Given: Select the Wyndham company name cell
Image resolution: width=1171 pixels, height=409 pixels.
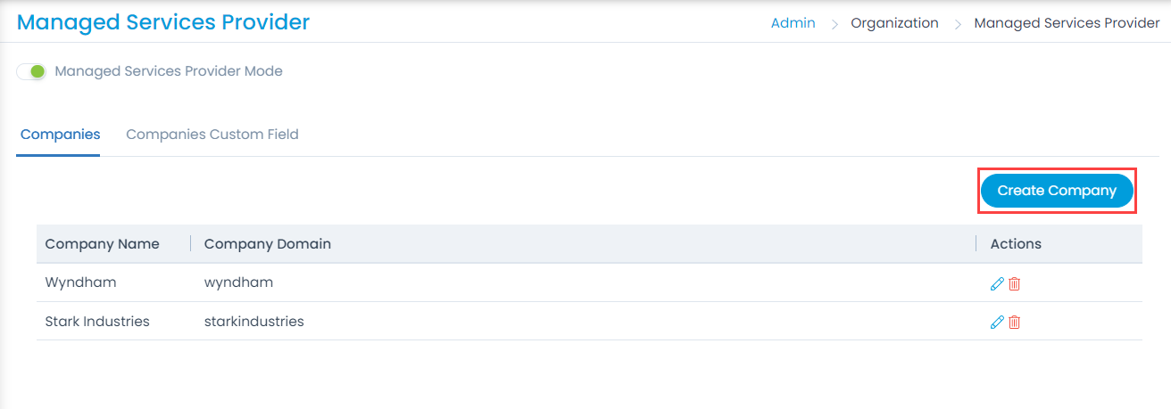Looking at the screenshot, I should point(80,282).
